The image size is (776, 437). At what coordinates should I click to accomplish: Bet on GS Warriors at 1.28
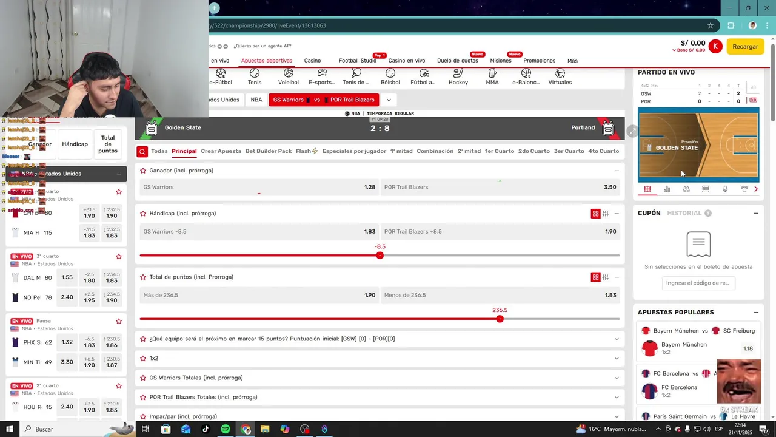pyautogui.click(x=259, y=187)
